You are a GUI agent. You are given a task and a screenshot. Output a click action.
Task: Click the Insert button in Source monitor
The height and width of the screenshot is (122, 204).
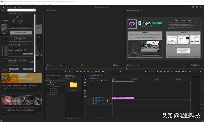[96, 72]
